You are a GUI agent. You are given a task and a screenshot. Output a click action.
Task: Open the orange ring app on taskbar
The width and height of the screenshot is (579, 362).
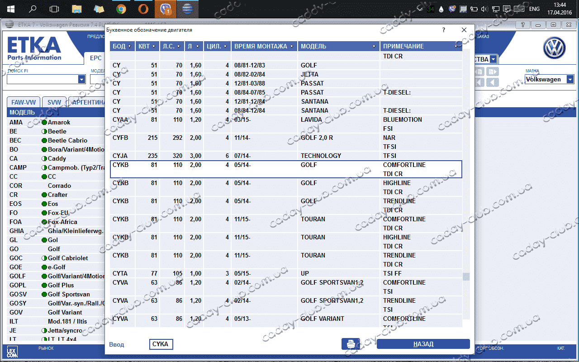click(142, 9)
